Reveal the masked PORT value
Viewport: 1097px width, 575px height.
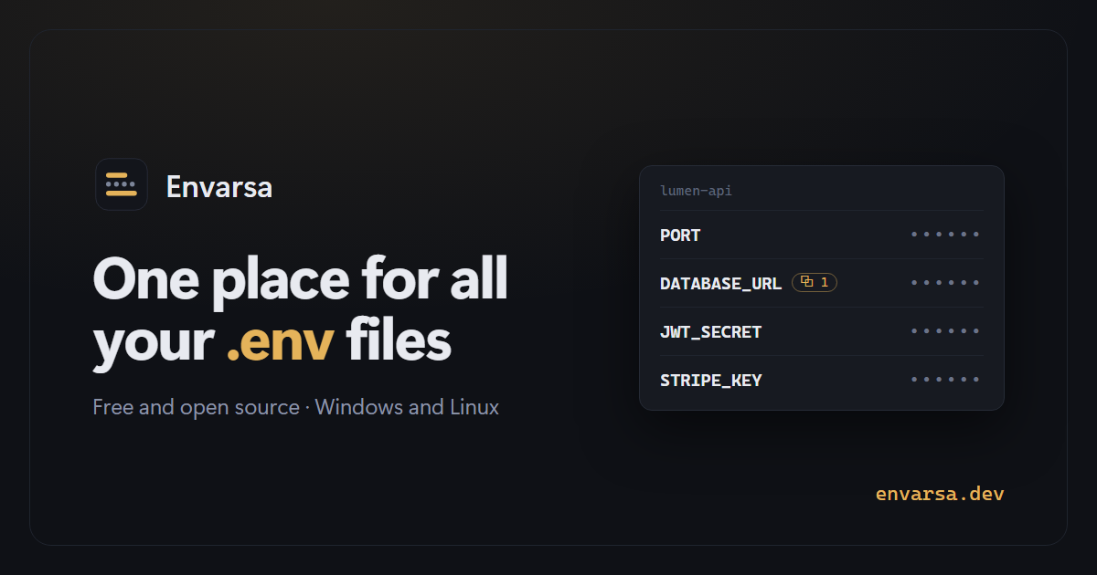coord(945,235)
